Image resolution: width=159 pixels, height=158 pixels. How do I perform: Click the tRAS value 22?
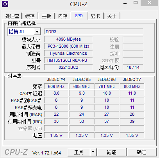coord(56,114)
